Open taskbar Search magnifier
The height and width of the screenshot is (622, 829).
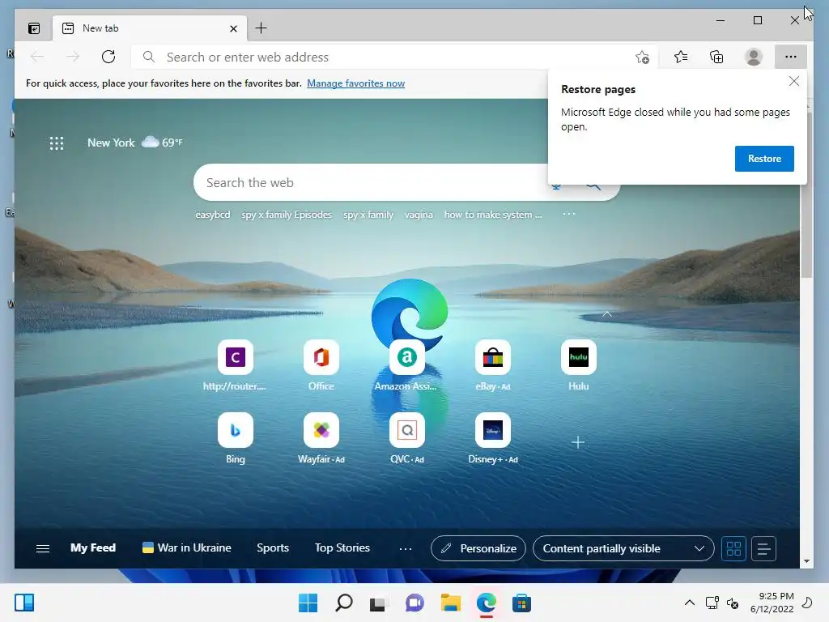point(343,603)
